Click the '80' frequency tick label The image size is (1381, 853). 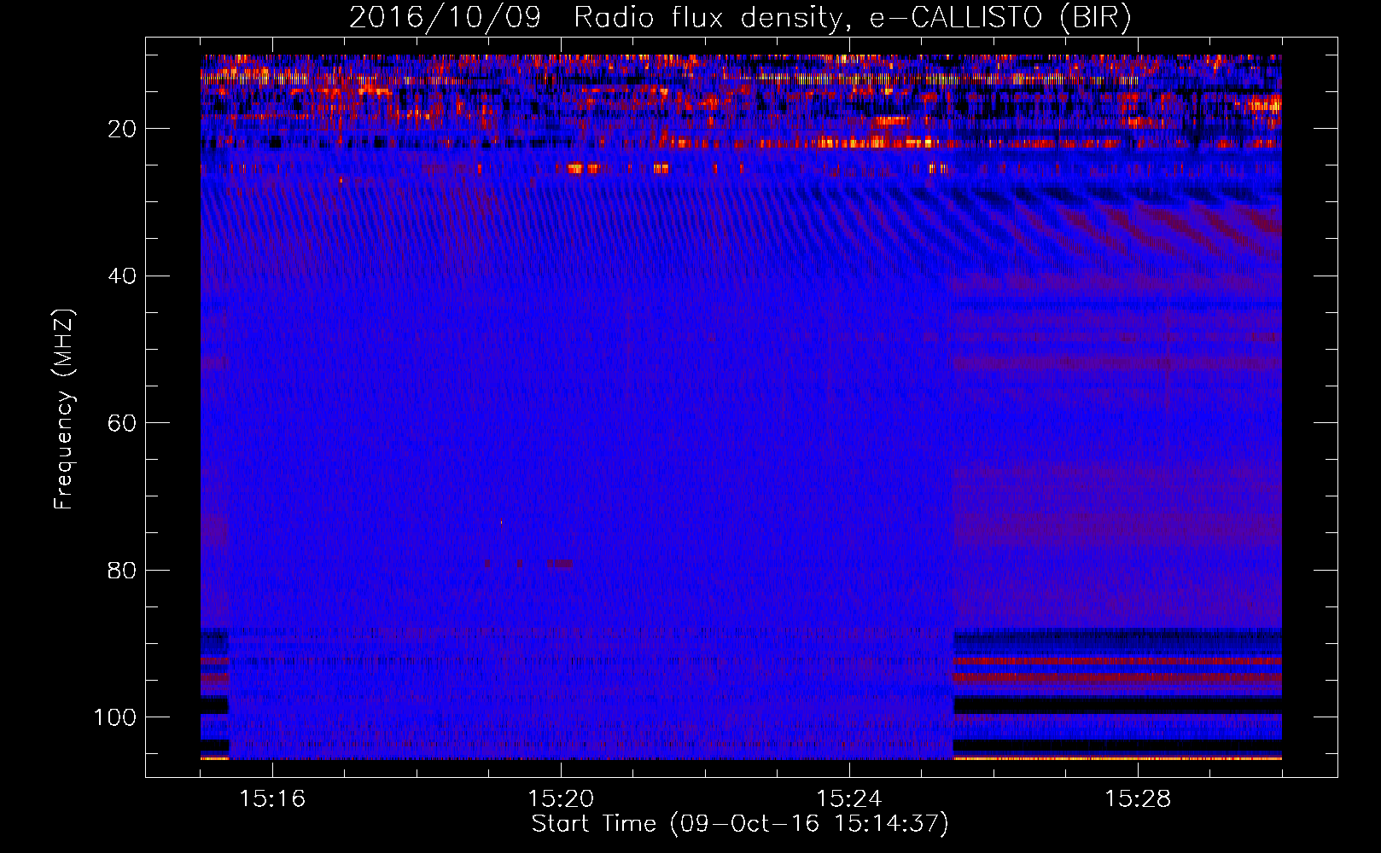point(122,571)
